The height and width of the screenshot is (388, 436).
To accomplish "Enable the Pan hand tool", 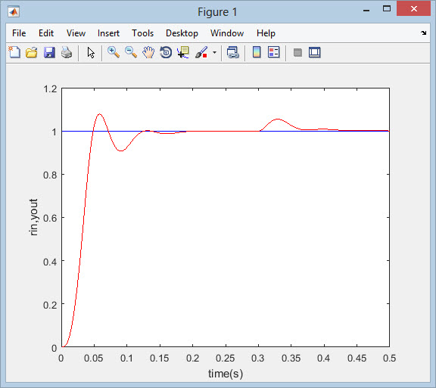I will [148, 52].
